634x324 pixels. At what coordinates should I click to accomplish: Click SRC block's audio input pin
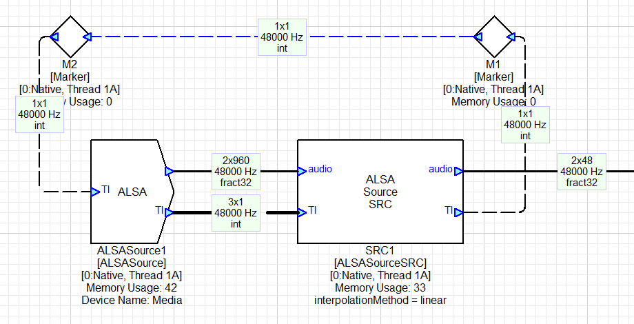(302, 172)
